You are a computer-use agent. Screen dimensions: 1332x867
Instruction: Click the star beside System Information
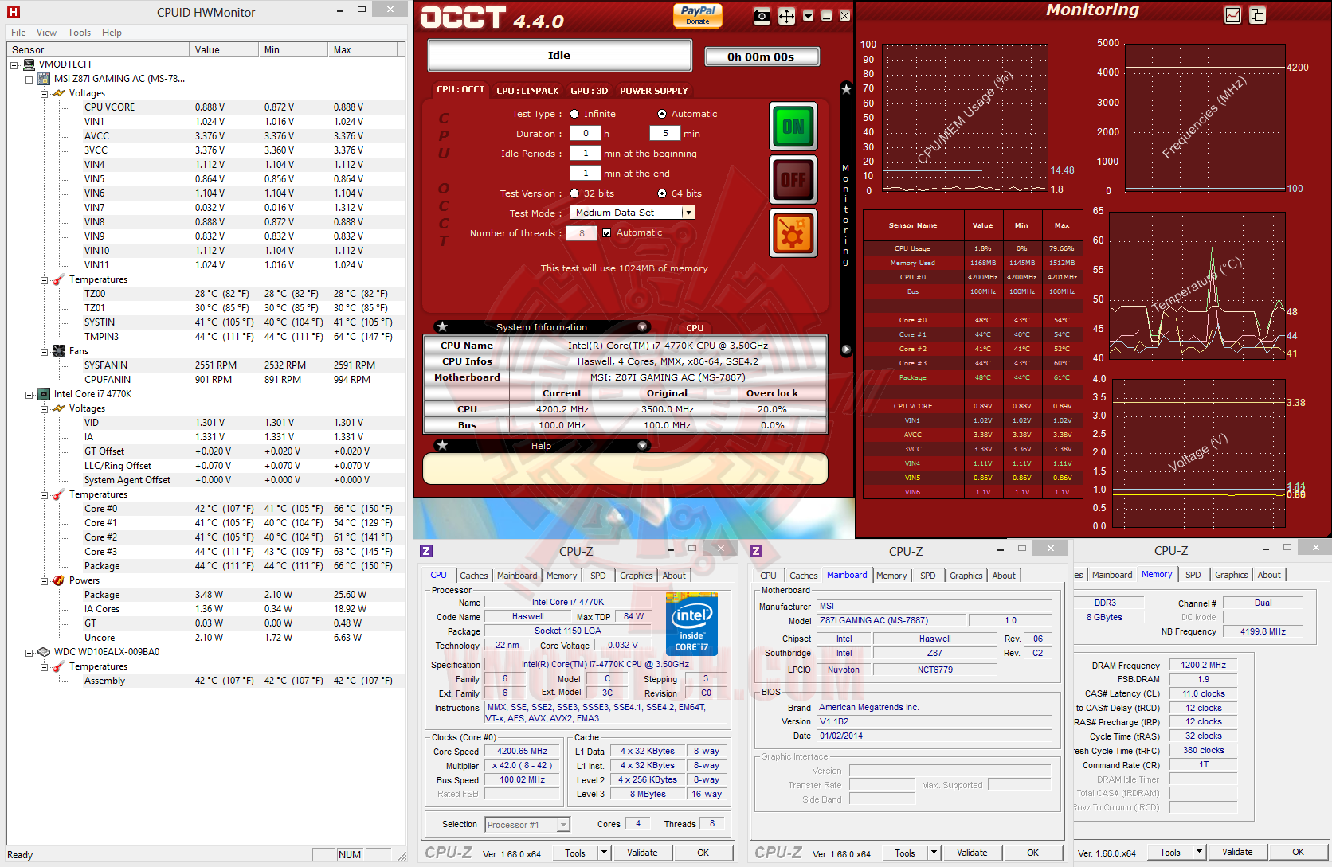coord(442,327)
